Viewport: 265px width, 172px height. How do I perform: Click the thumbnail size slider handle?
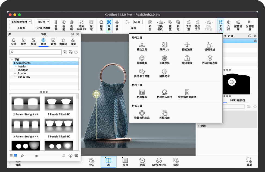(36, 156)
